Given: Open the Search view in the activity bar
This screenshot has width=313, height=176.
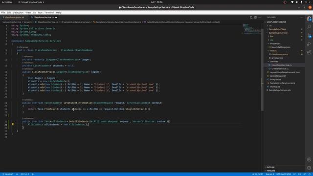Looking at the screenshot, I should pyautogui.click(x=309, y=27).
